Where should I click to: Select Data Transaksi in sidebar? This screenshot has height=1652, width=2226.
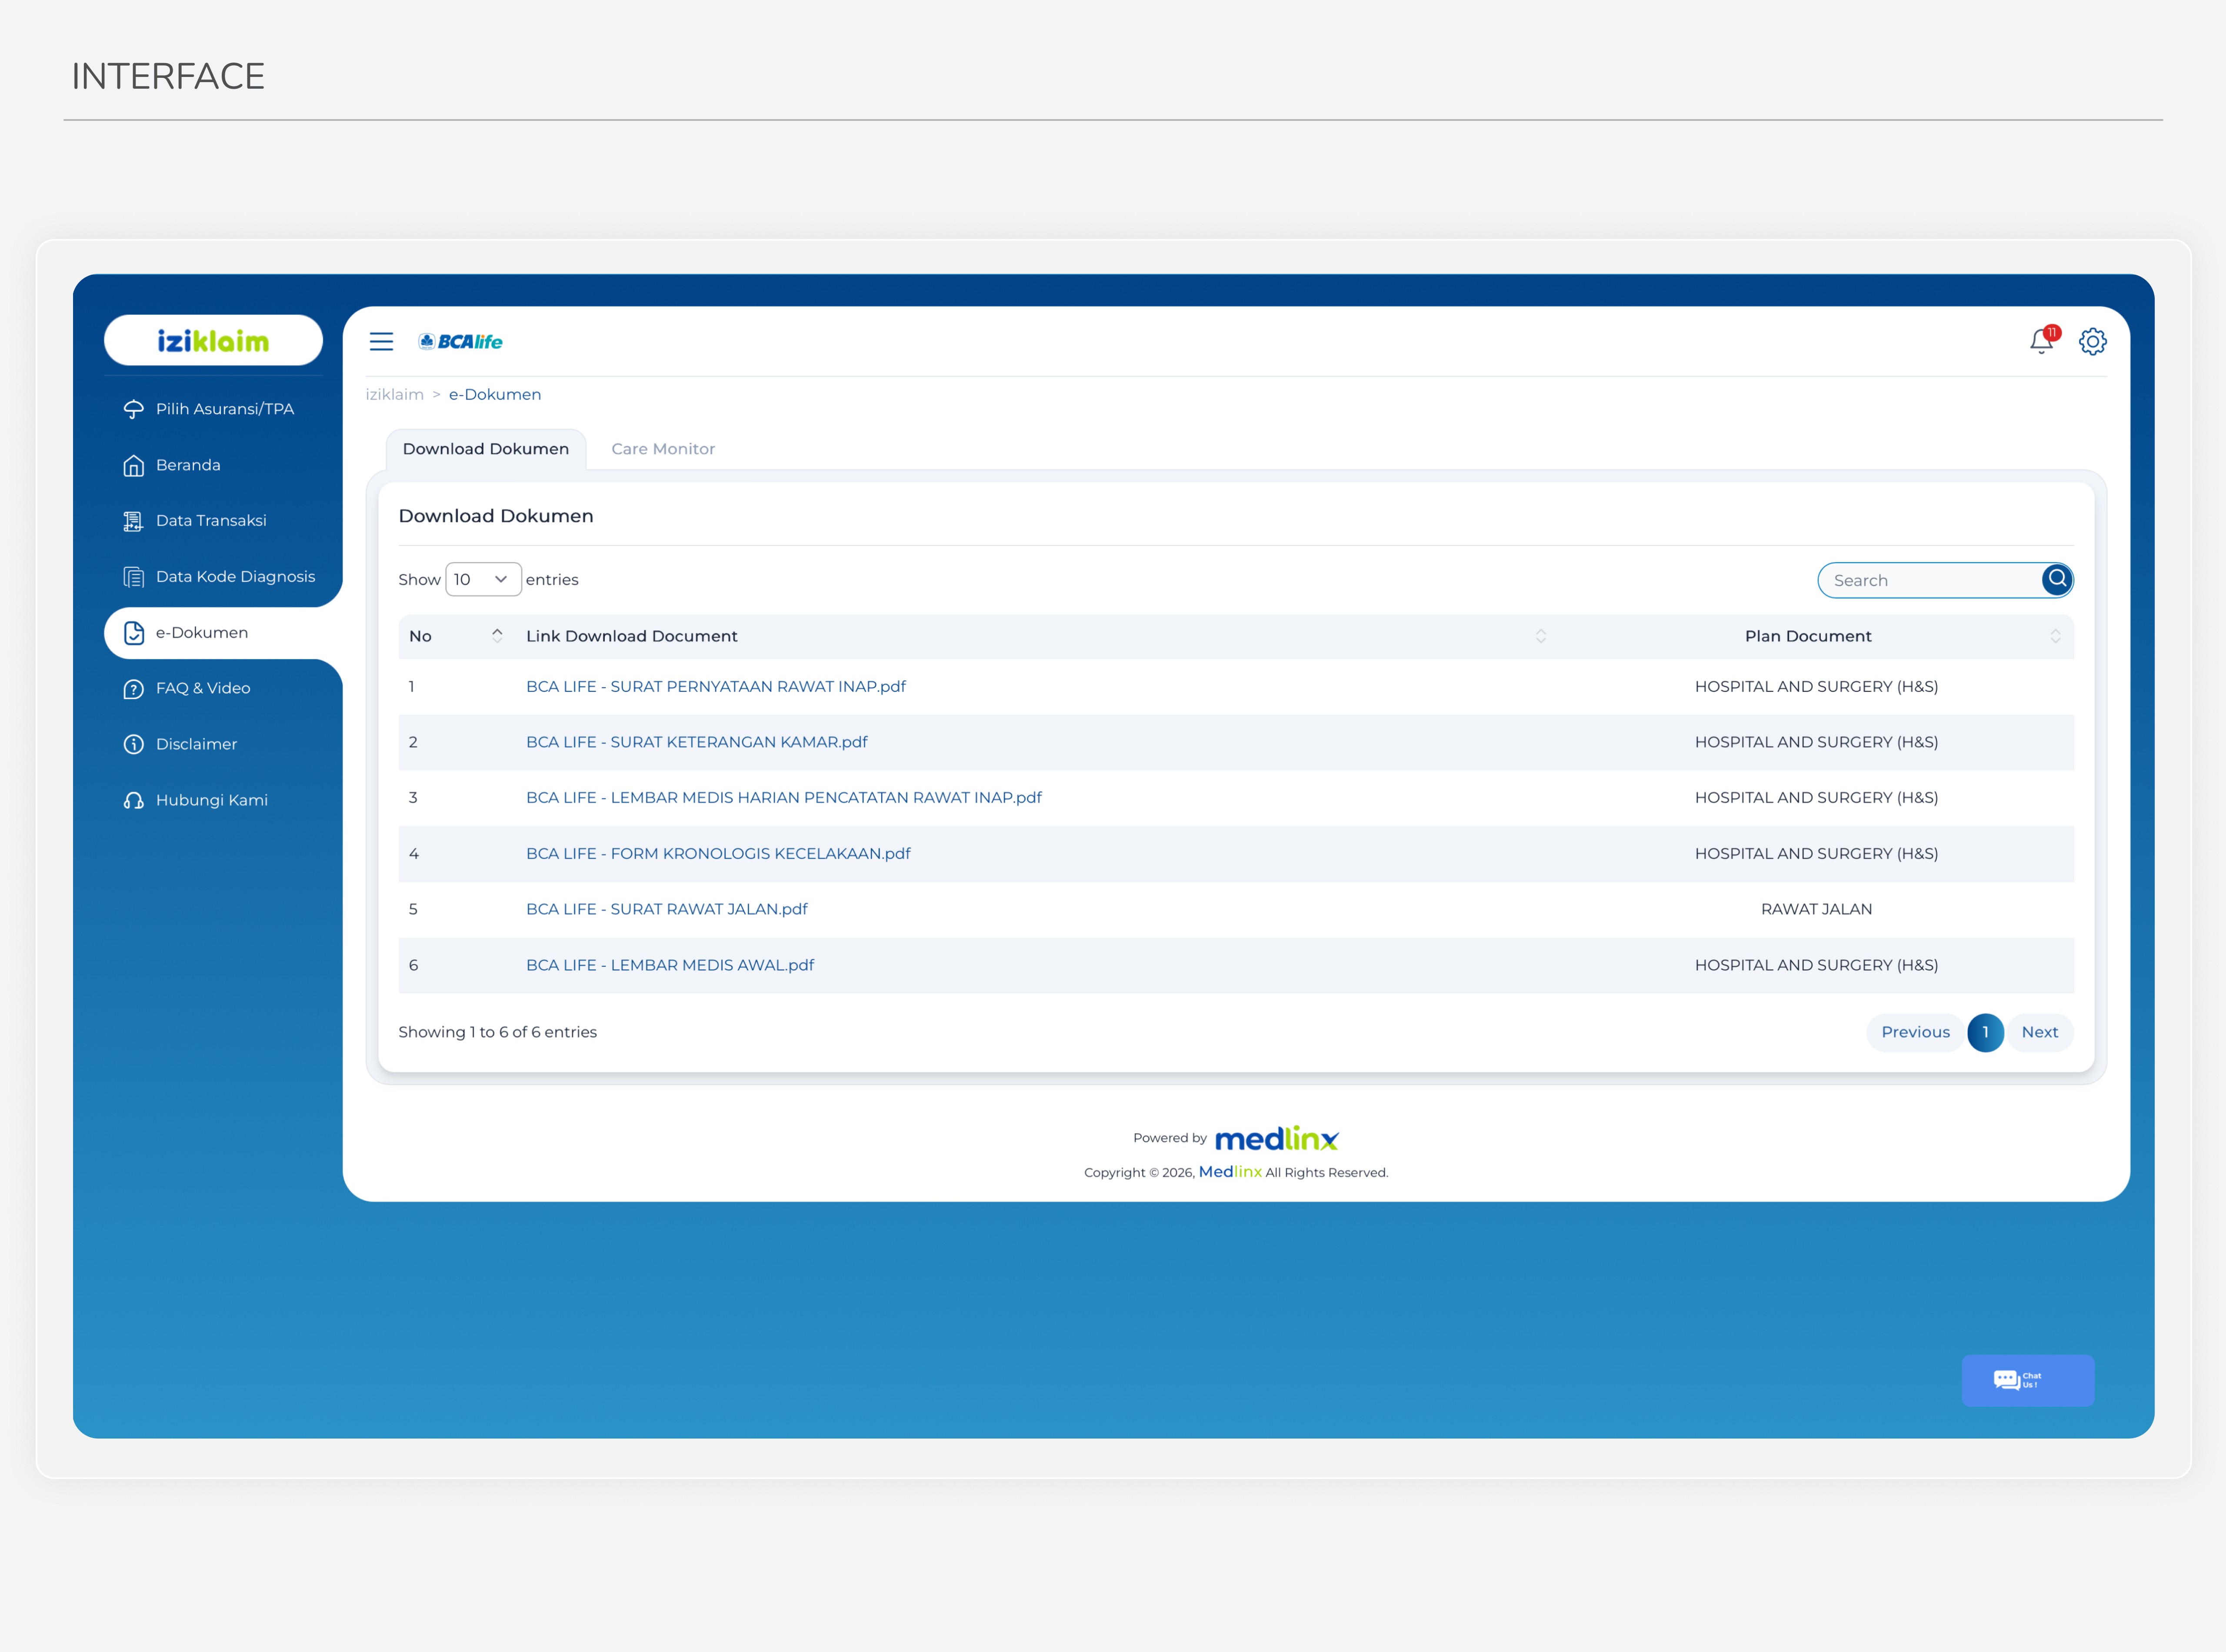click(211, 521)
